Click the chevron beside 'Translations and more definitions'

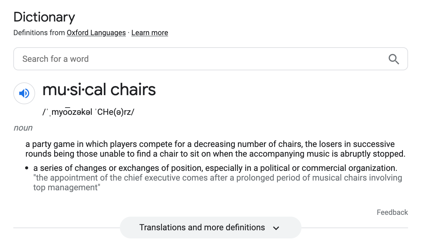coord(276,228)
